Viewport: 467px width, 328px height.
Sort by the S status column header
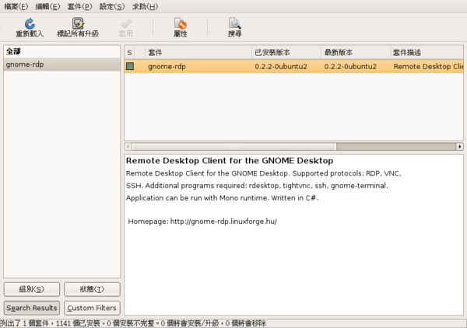click(129, 53)
